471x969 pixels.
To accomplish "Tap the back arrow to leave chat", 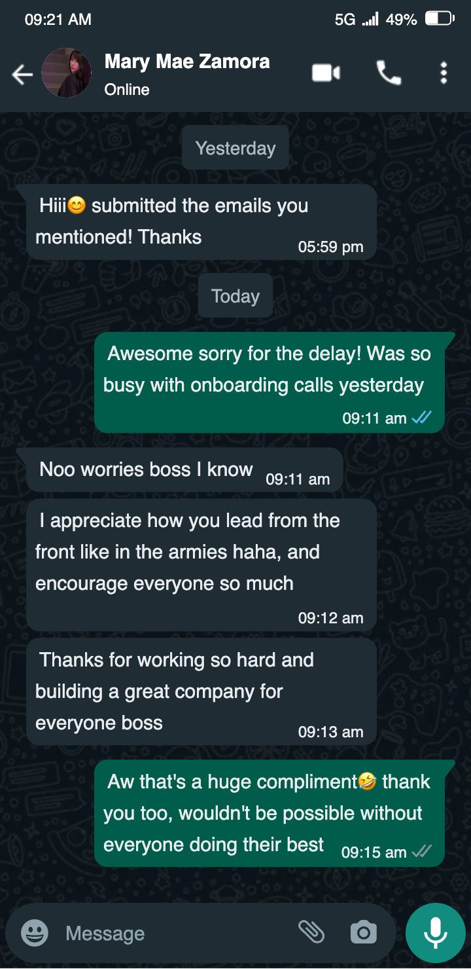I will point(22,75).
